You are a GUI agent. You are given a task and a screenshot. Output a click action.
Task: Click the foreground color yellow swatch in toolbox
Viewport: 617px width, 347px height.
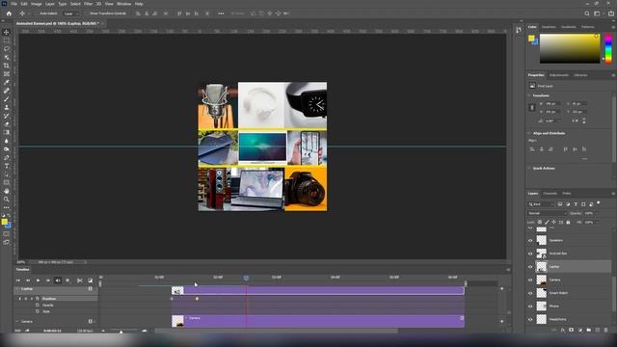(x=4, y=222)
